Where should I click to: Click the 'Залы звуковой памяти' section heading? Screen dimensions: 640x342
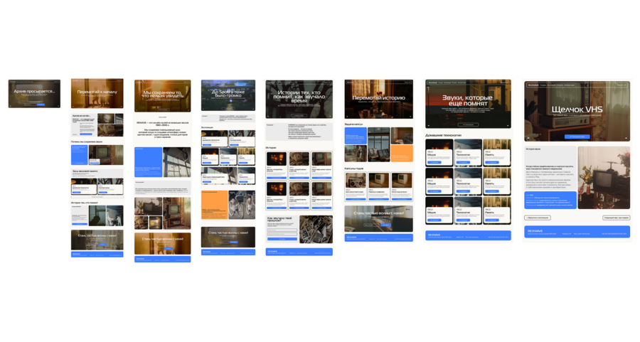tap(85, 171)
